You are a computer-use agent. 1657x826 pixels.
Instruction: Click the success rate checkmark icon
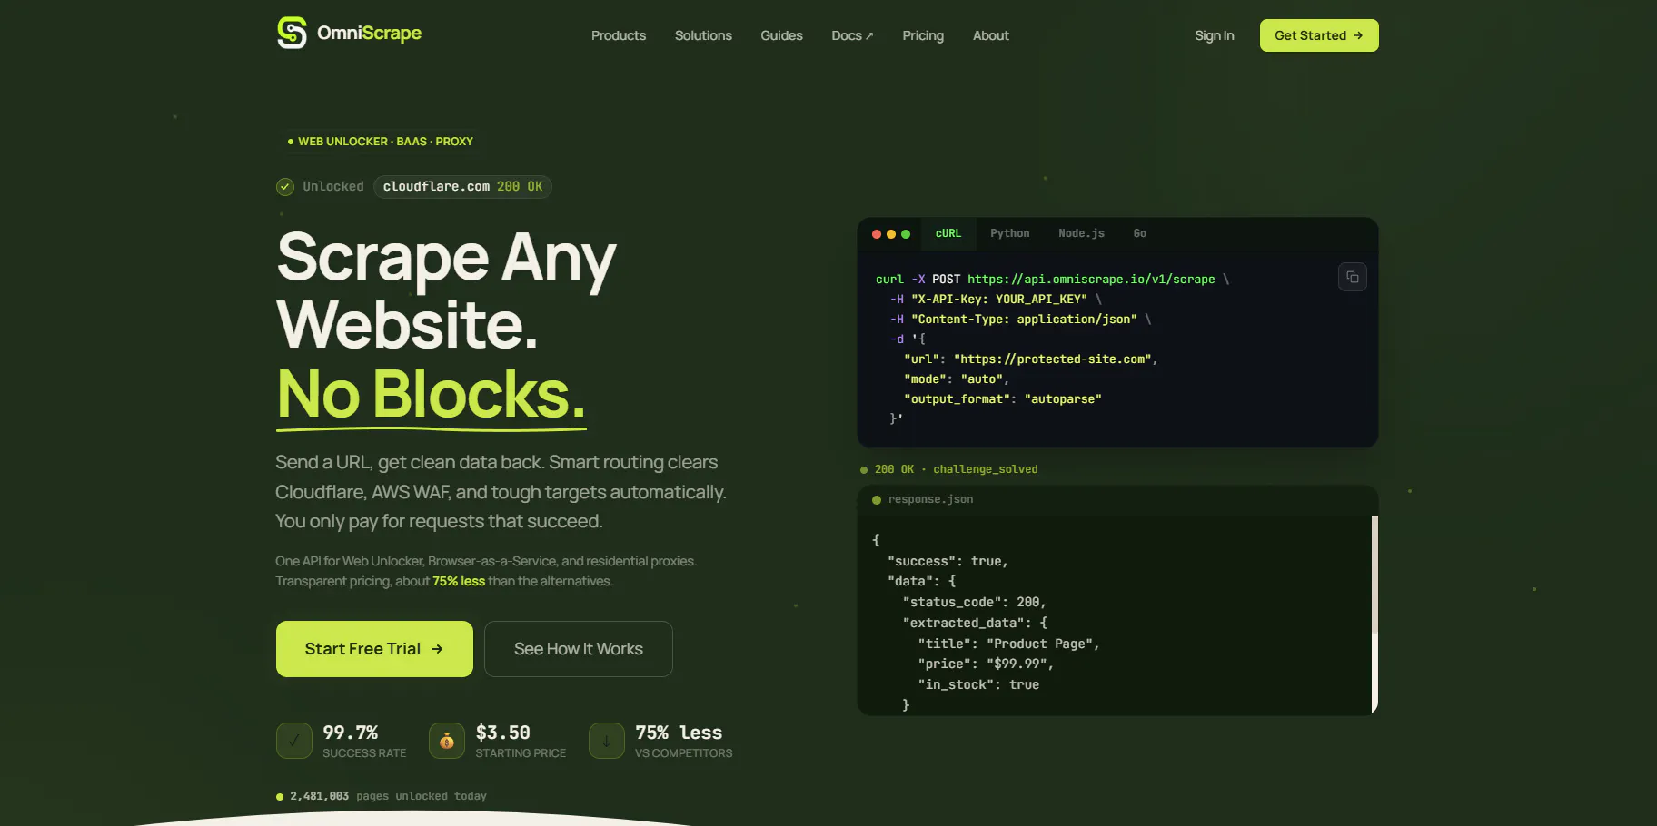click(294, 741)
